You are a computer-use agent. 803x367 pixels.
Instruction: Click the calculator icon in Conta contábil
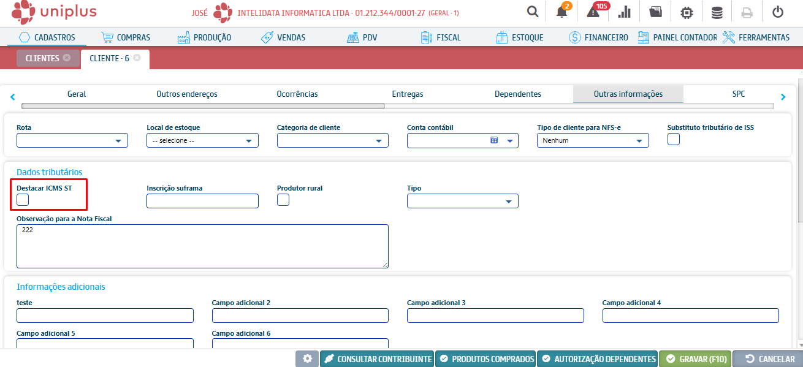(494, 140)
